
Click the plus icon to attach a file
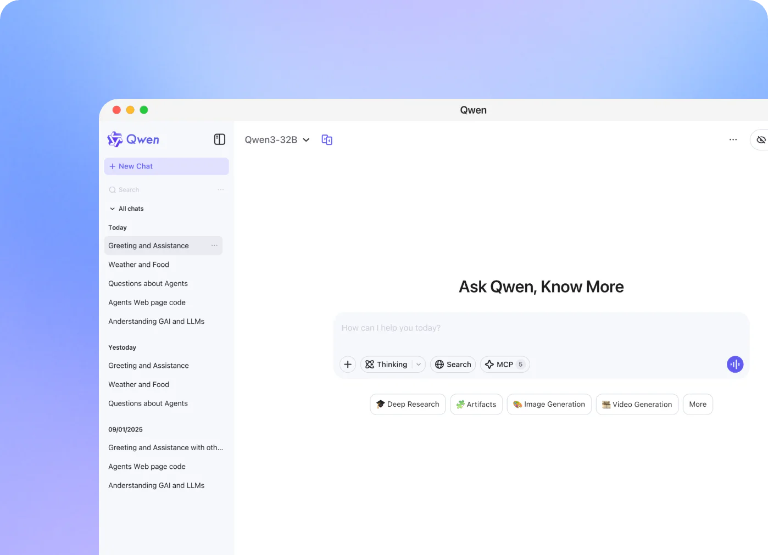point(347,364)
